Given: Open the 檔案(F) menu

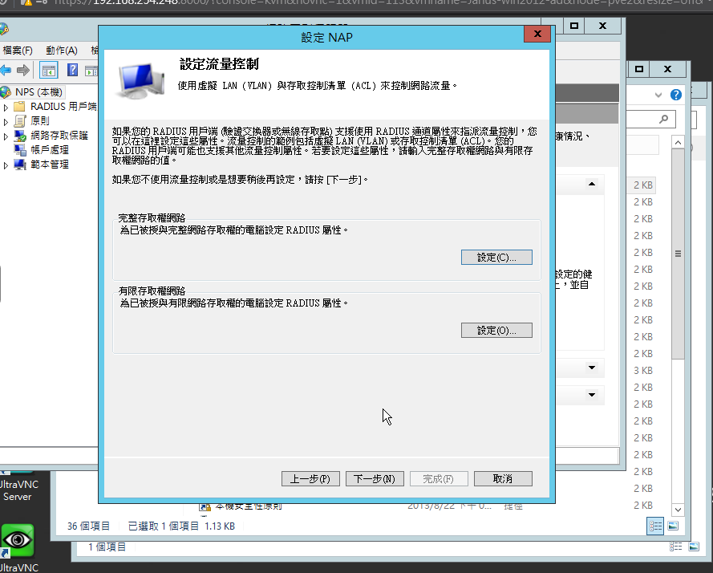Looking at the screenshot, I should click(x=18, y=50).
